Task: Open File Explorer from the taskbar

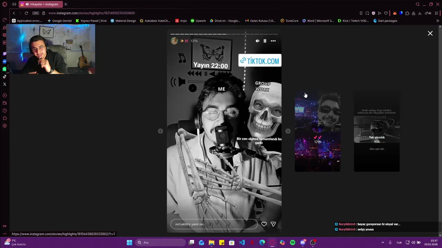Action: pyautogui.click(x=211, y=242)
